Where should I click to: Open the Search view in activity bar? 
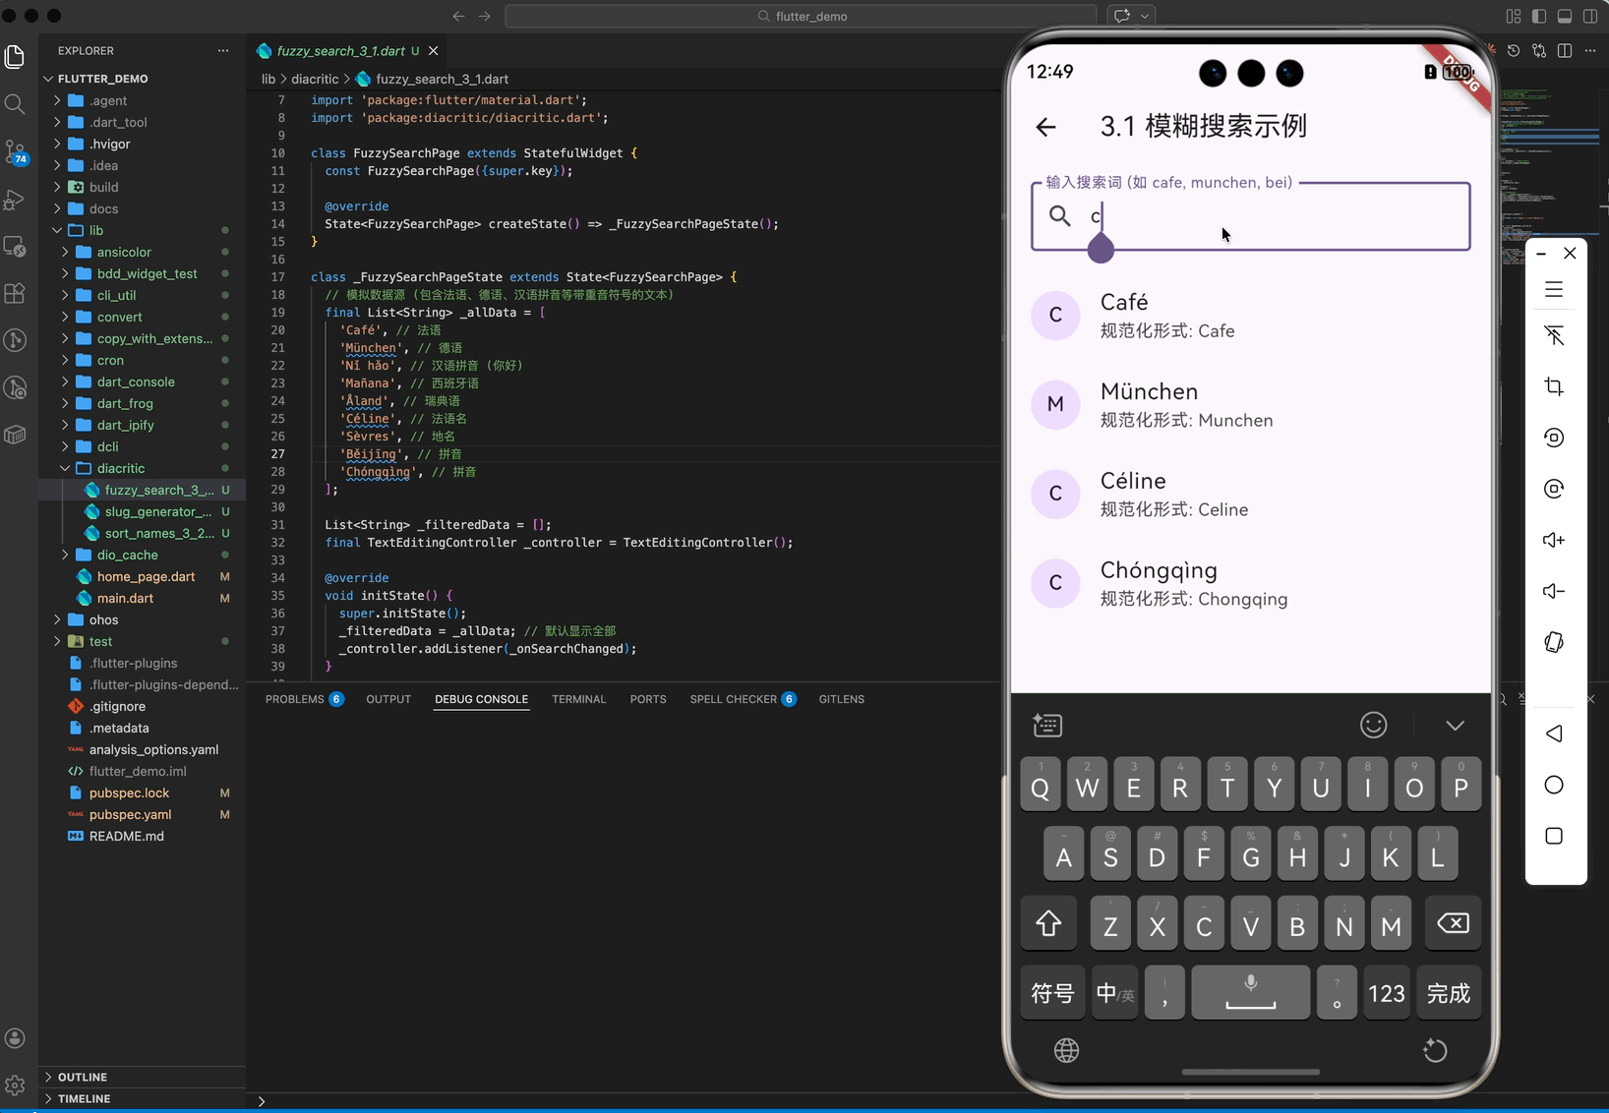pos(15,104)
